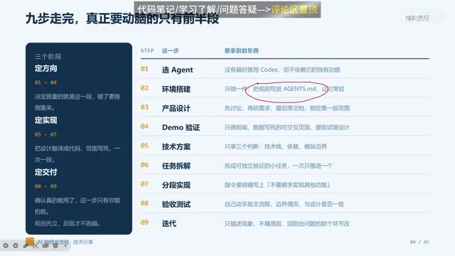Collapse the slideshow toolbar with the left chevron
The height and width of the screenshot is (256, 455).
(x=65, y=245)
